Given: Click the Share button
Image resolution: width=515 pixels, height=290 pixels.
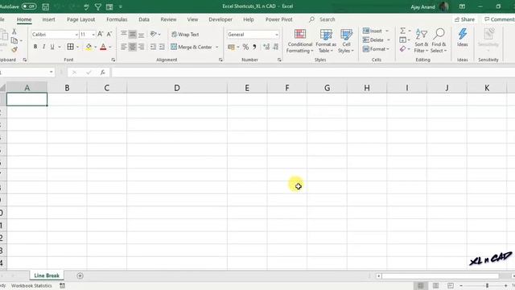Looking at the screenshot, I should pyautogui.click(x=464, y=19).
